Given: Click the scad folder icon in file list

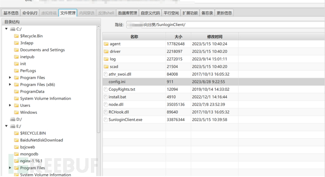Looking at the screenshot, I should click(106, 66).
